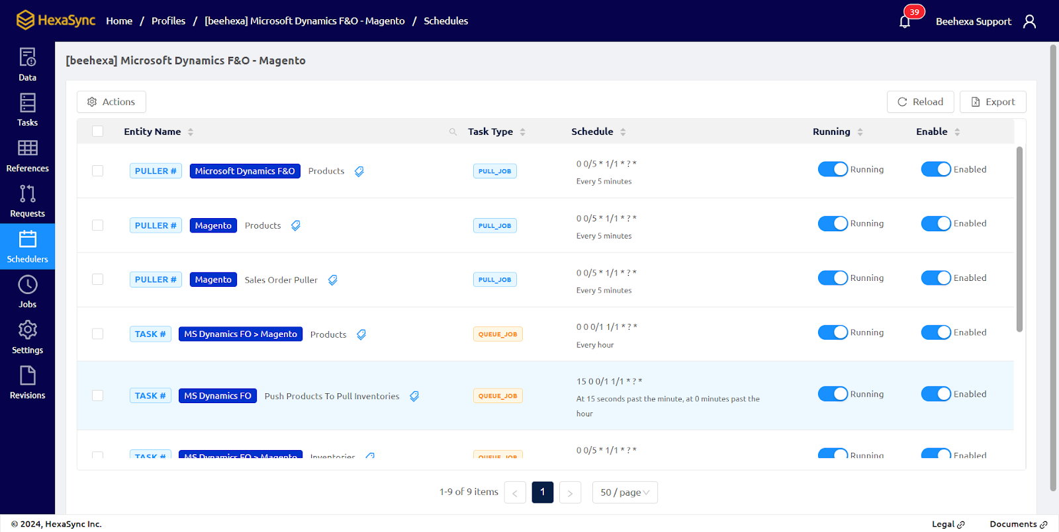Click the '15 0 0/1 1/1 * ? *' cron text

pyautogui.click(x=609, y=381)
